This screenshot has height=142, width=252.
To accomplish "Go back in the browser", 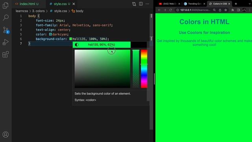I will coord(159,10).
